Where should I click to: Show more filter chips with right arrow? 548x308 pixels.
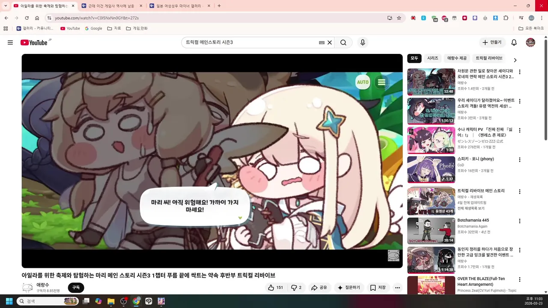515,60
